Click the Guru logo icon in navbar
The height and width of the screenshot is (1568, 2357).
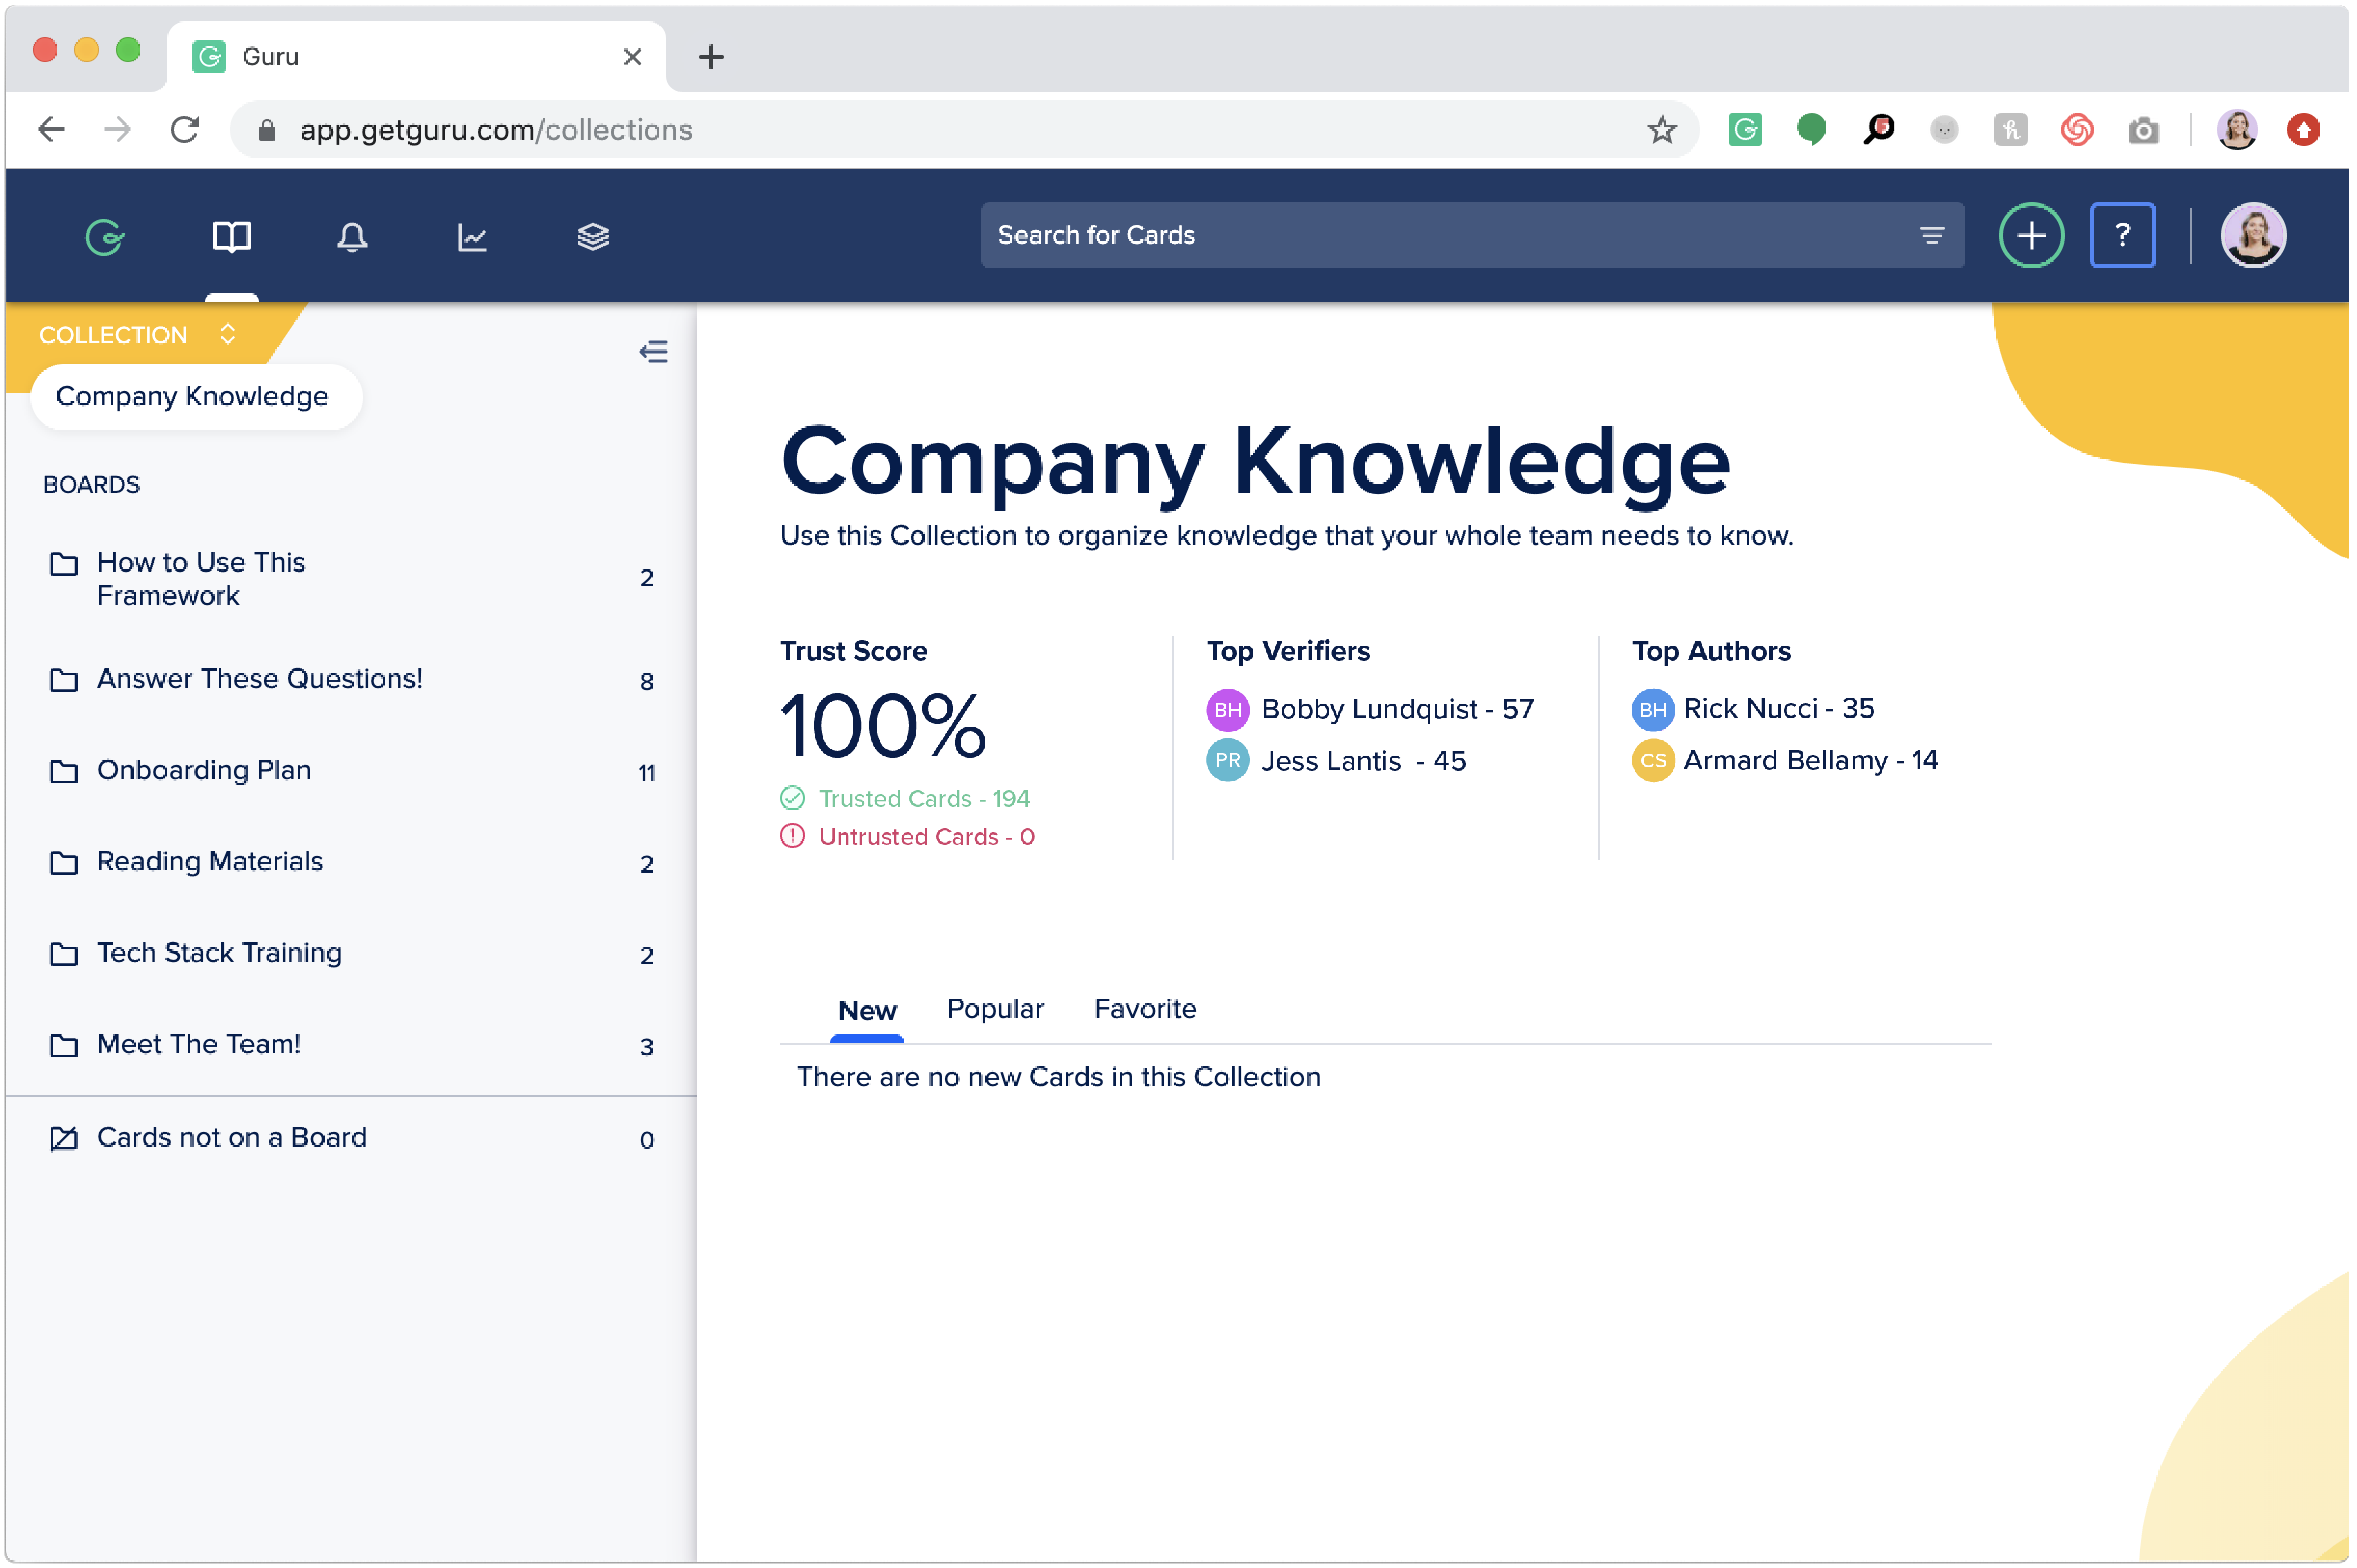click(x=105, y=237)
